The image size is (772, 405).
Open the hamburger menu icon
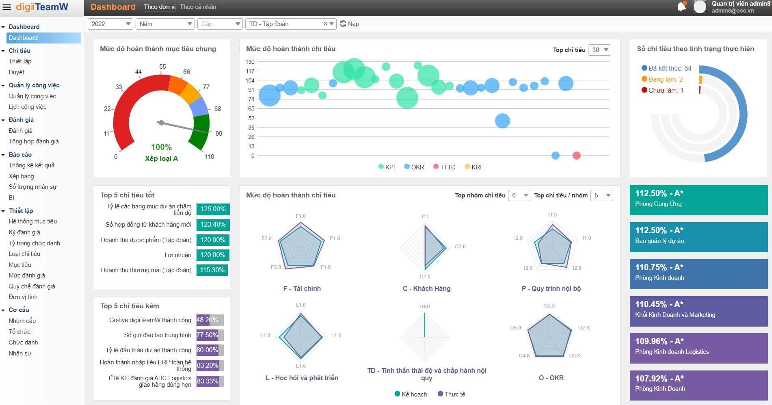[x=6, y=7]
